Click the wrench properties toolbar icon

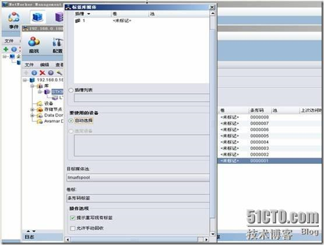[59, 73]
